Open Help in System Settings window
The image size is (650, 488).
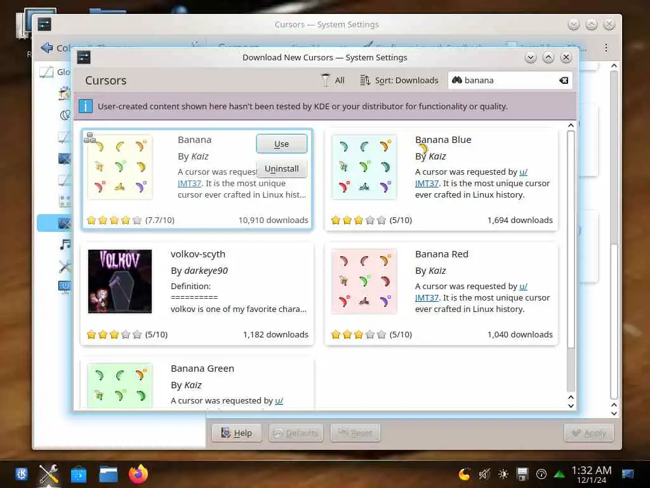pos(237,433)
